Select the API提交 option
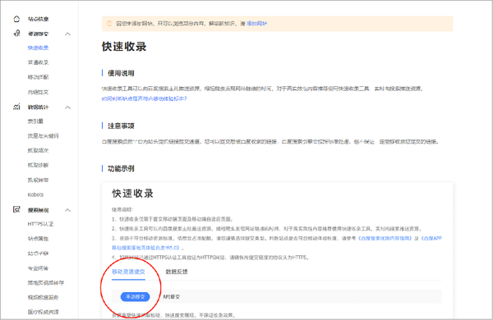Viewport: 493px width, 320px height. (172, 297)
